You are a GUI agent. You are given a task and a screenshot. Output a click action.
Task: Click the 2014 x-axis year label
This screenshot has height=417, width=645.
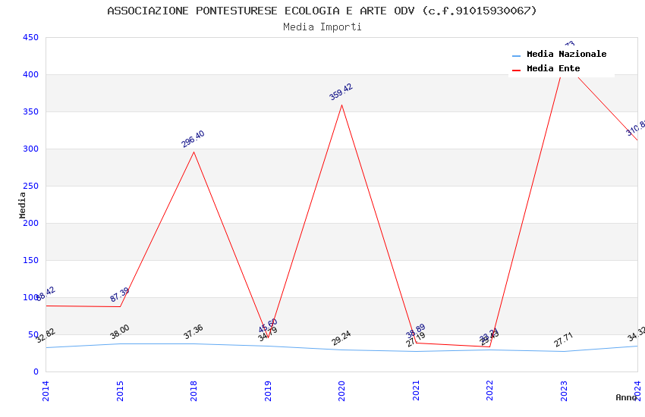46,390
